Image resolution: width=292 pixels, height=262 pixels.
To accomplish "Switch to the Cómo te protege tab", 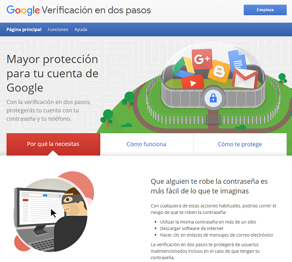I will pyautogui.click(x=240, y=144).
